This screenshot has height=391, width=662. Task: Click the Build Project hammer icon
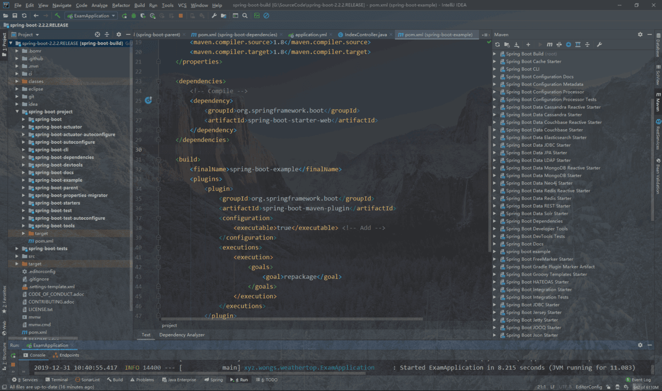tap(58, 15)
